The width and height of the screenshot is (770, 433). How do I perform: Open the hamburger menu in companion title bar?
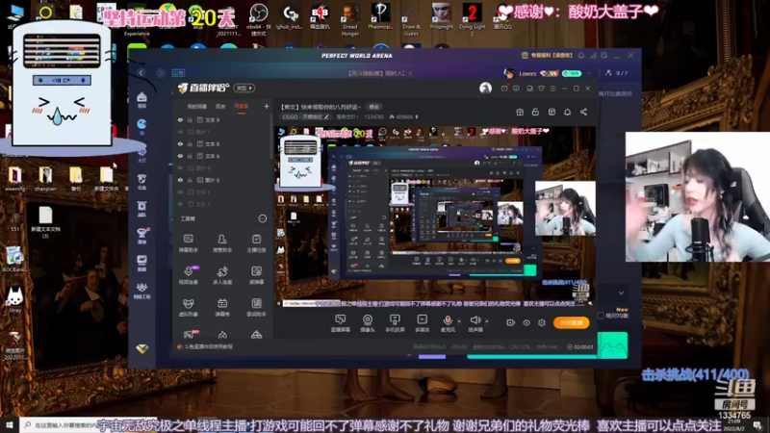click(x=552, y=89)
